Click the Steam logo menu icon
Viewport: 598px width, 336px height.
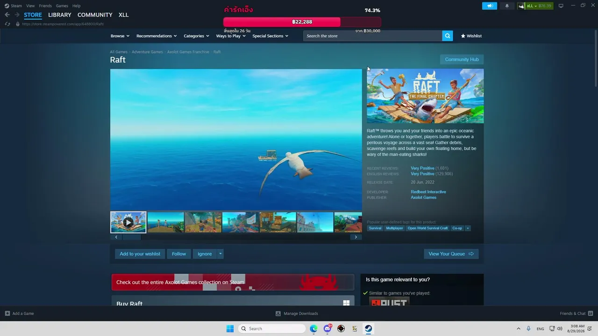7,6
